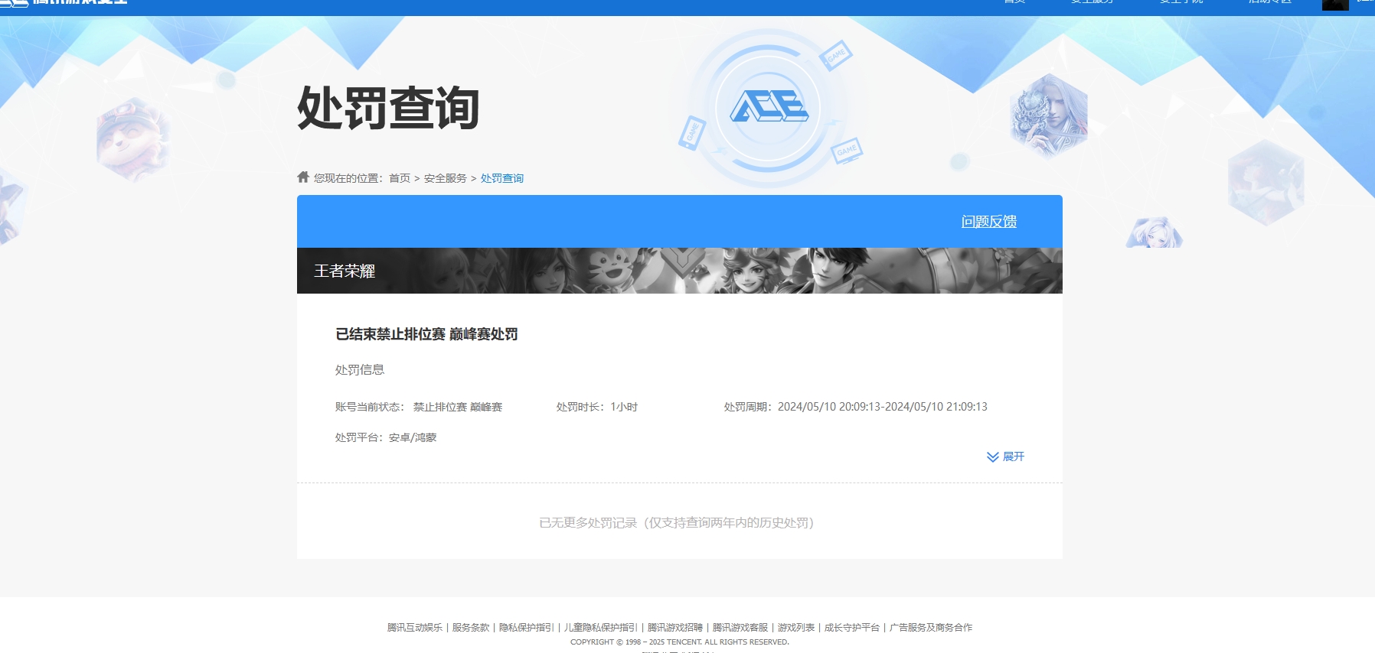Open 儿童隐私保护指引 footer link
The width and height of the screenshot is (1375, 653).
[x=601, y=628]
